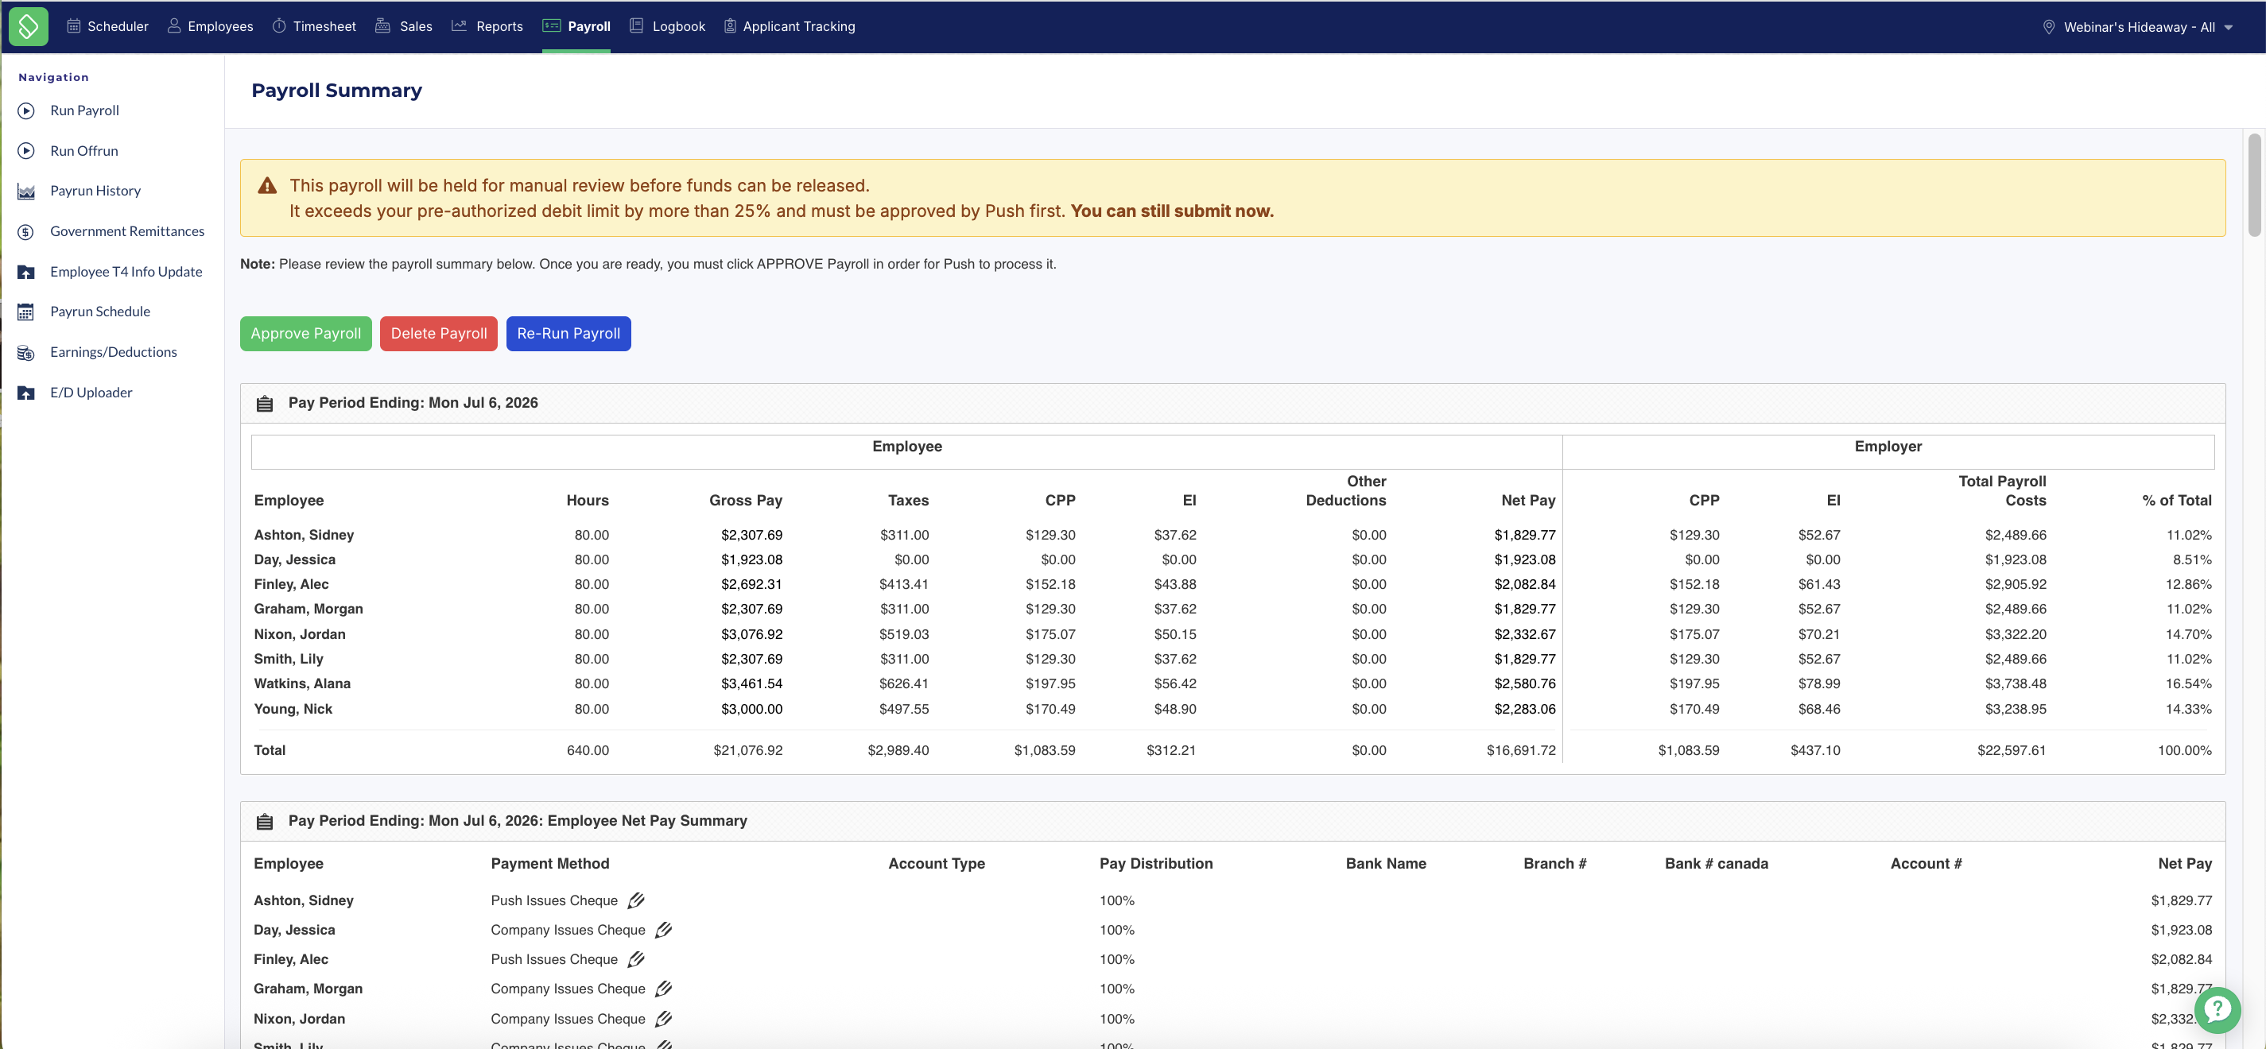The image size is (2266, 1049).
Task: Edit payment method for Ashton, Sidney
Action: [x=636, y=900]
